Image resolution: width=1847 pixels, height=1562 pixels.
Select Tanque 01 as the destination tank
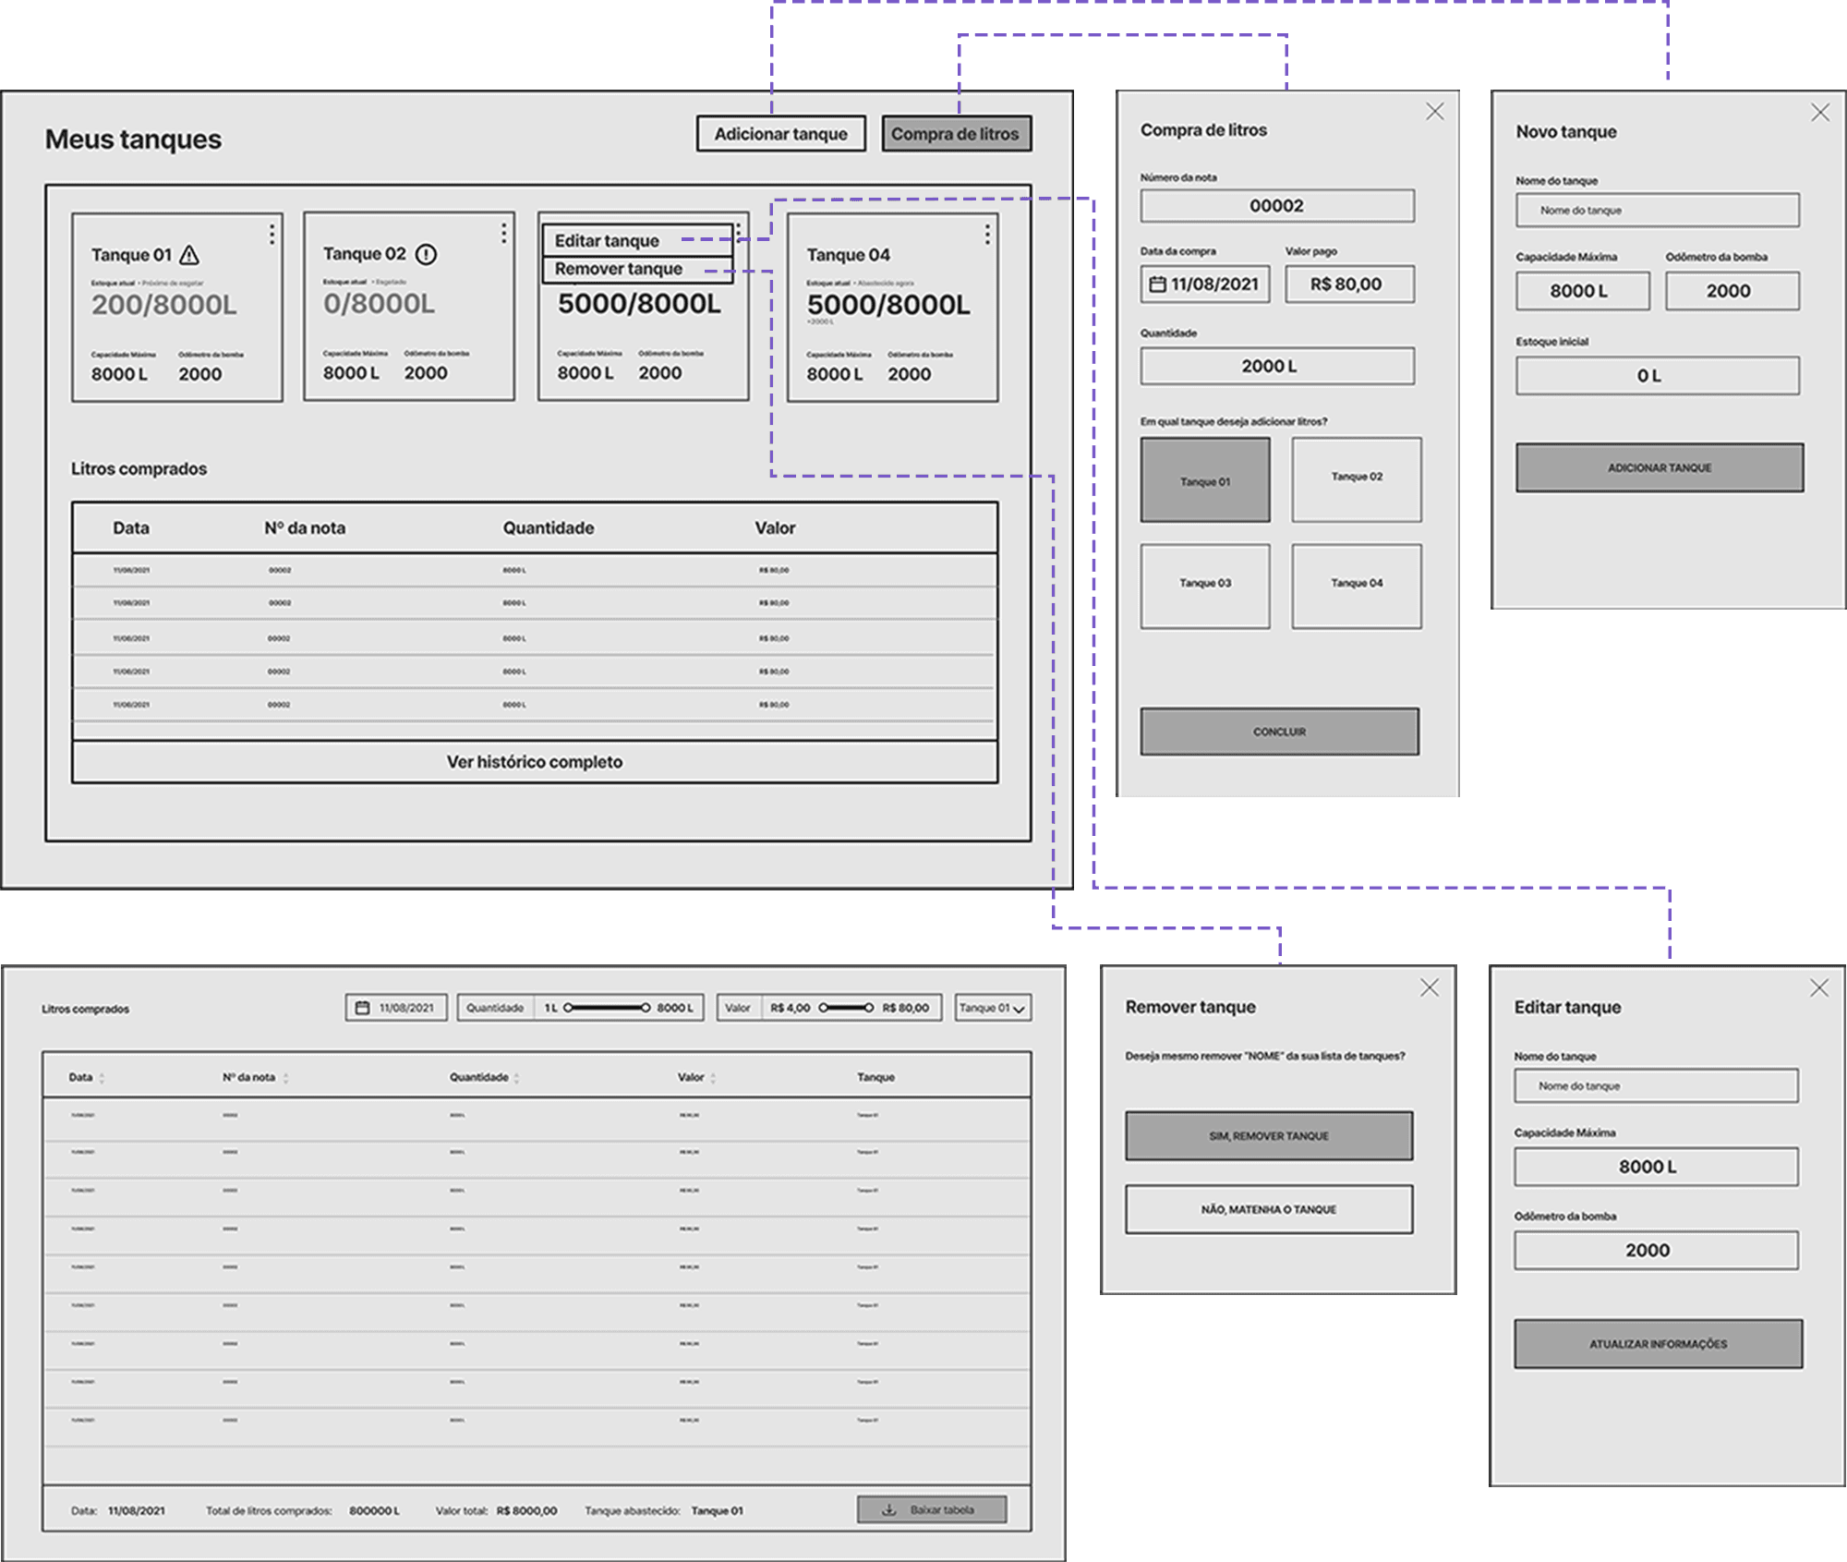(1205, 480)
